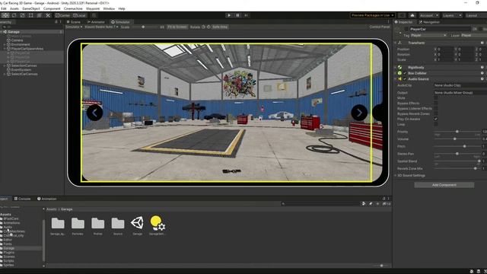Viewport: 487px width, 274px height.
Task: Open Box Collider component help icon
Action: [482, 73]
